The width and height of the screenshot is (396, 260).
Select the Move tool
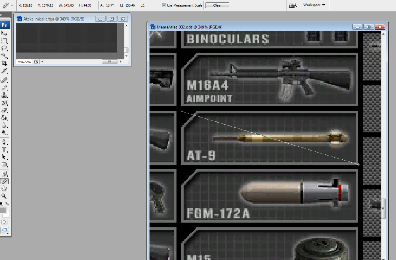point(4,33)
